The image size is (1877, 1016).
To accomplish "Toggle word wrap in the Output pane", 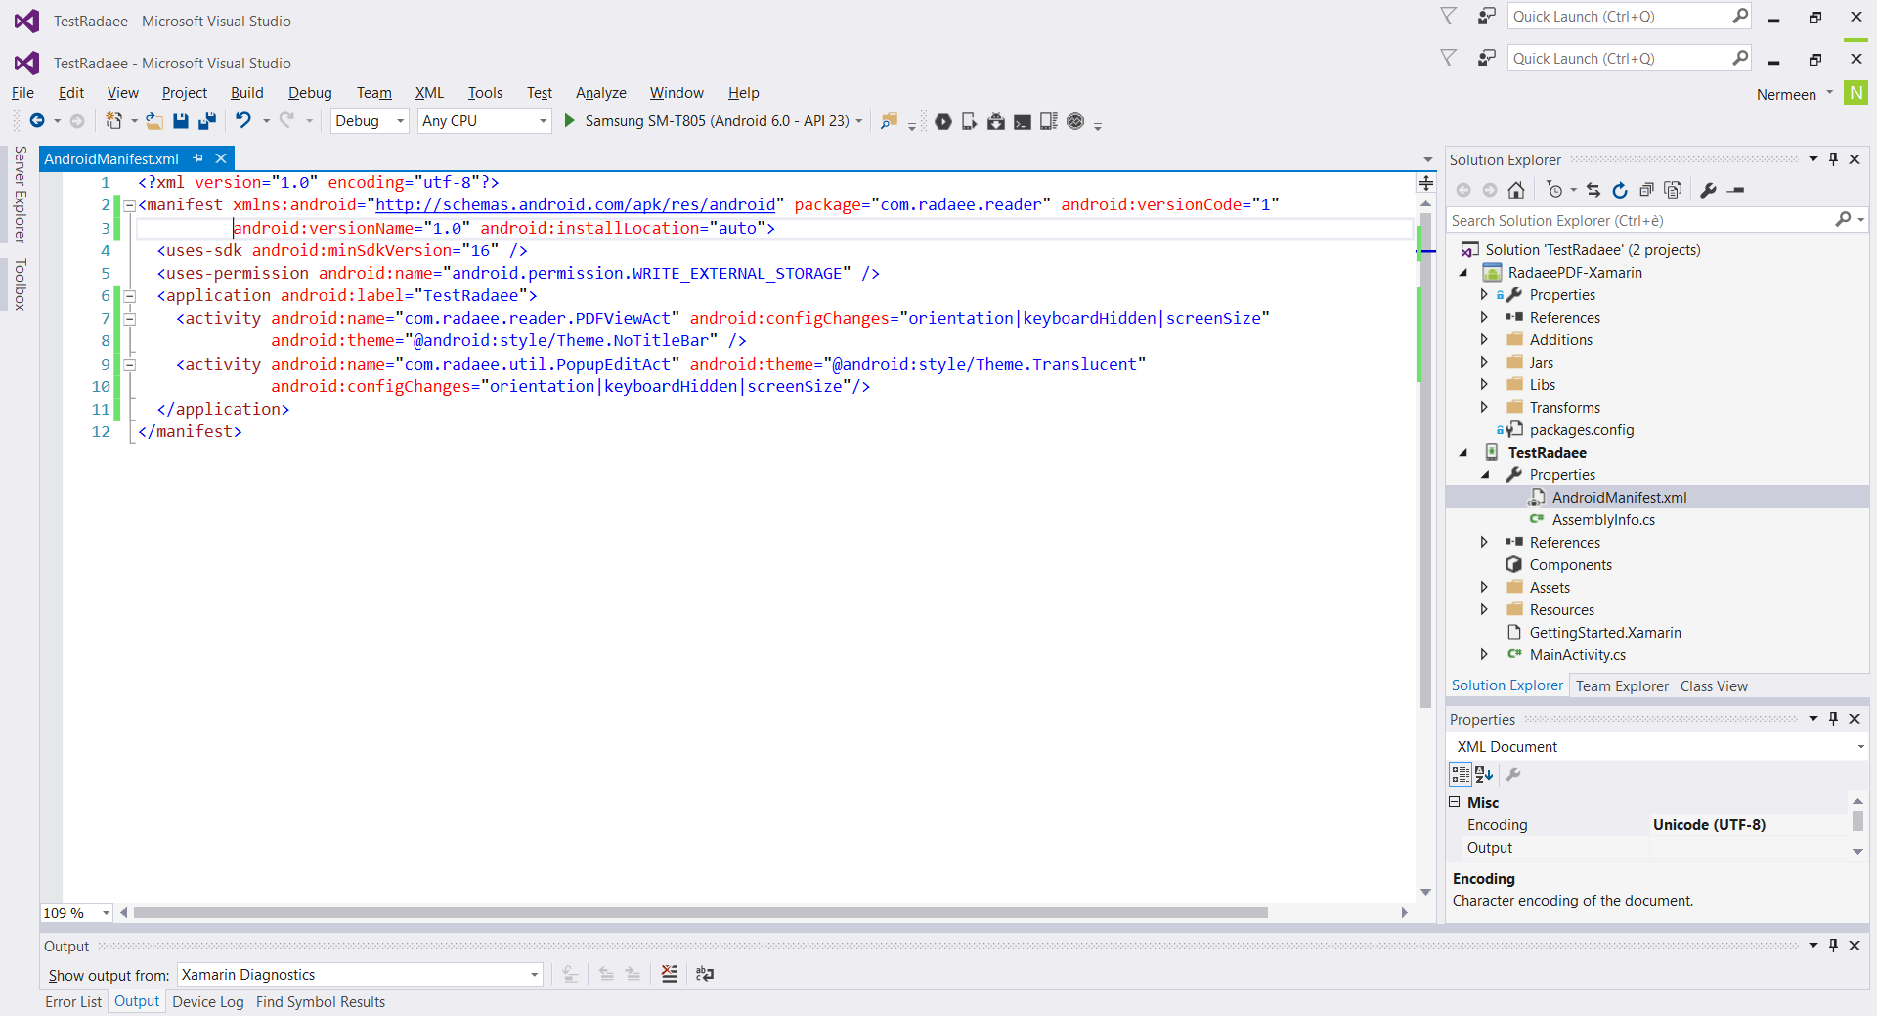I will (705, 974).
